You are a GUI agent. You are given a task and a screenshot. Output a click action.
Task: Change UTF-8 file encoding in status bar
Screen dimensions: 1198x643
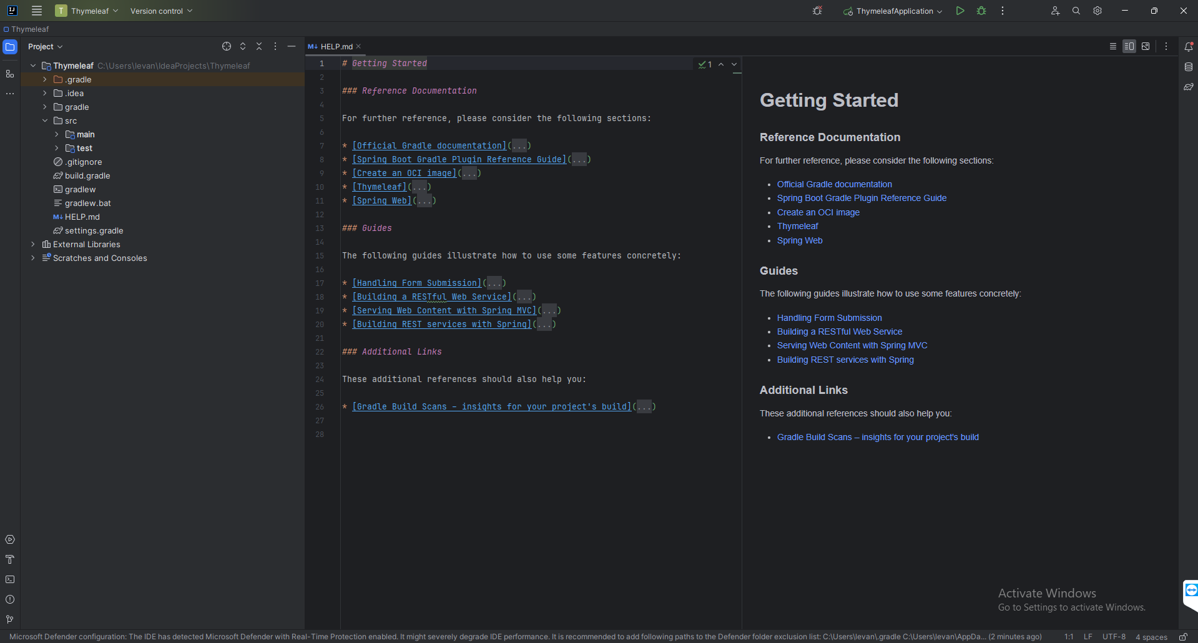coord(1114,637)
